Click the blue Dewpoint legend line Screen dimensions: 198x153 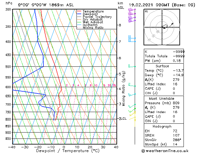pos(79,14)
